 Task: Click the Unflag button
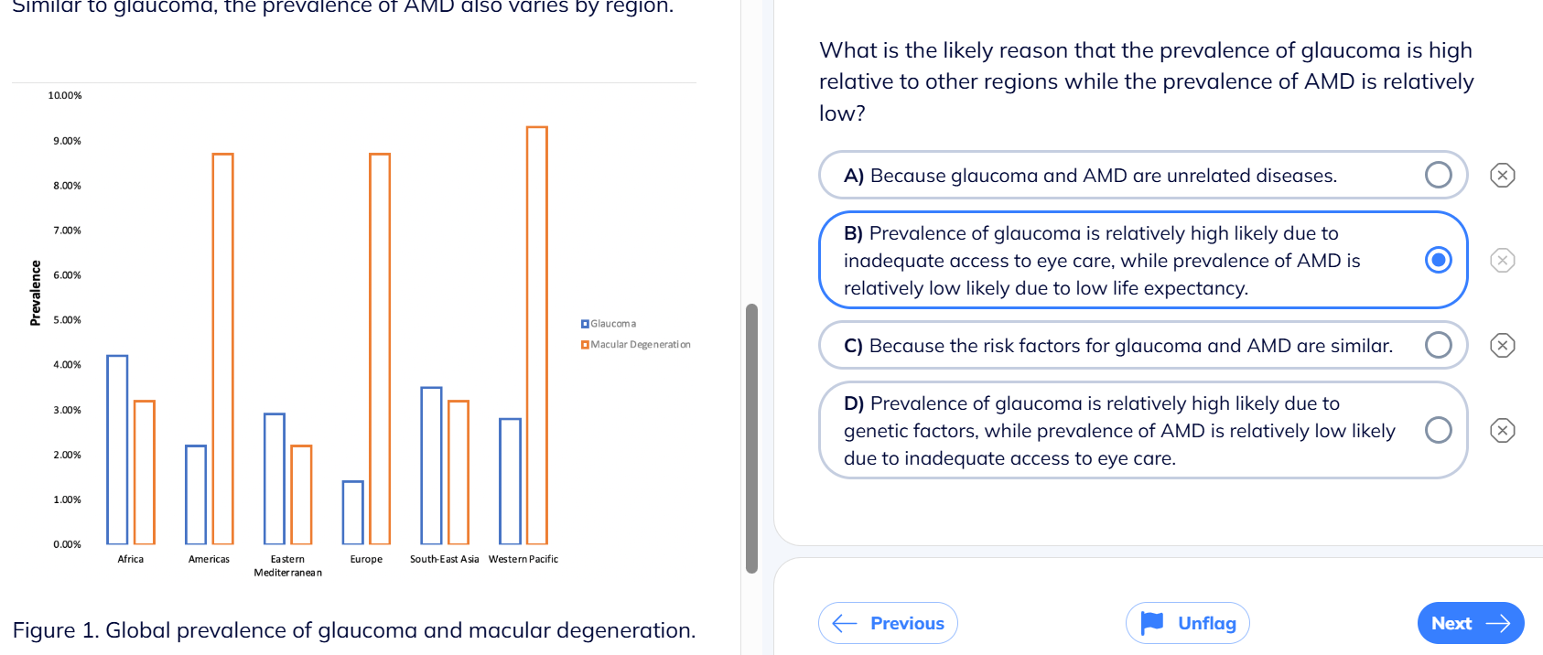[x=1187, y=623]
